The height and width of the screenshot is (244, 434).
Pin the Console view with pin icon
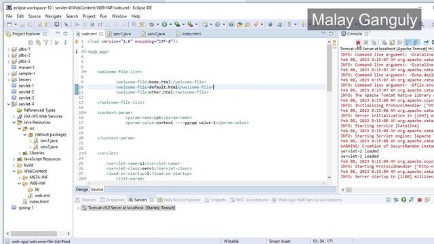(x=427, y=42)
